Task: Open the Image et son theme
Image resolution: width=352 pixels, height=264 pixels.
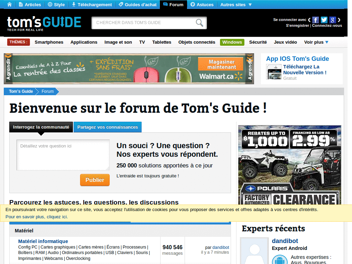Action: (x=118, y=42)
